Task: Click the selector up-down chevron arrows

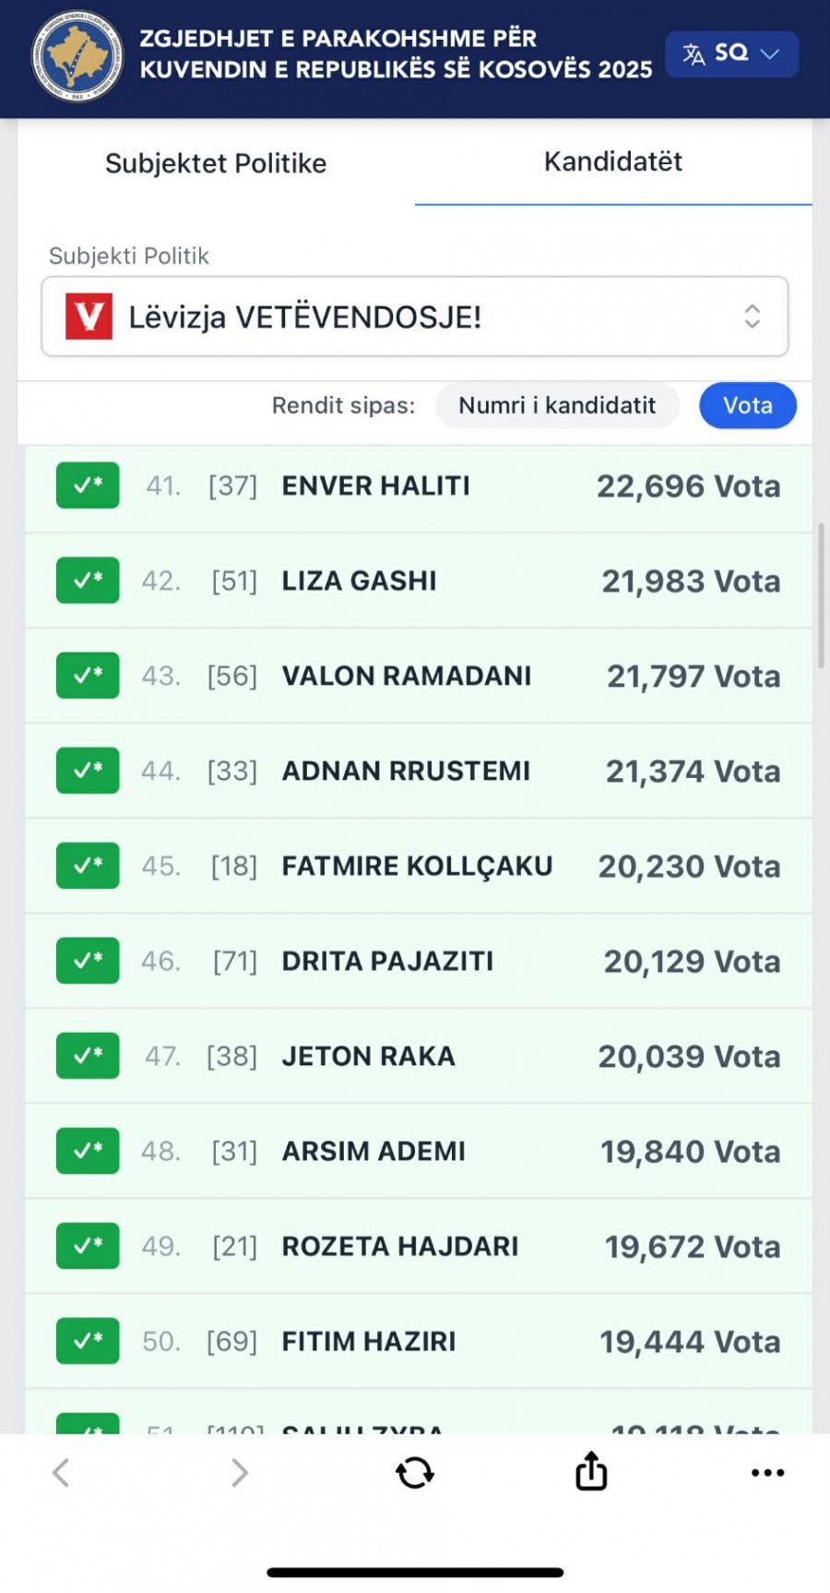Action: tap(753, 317)
